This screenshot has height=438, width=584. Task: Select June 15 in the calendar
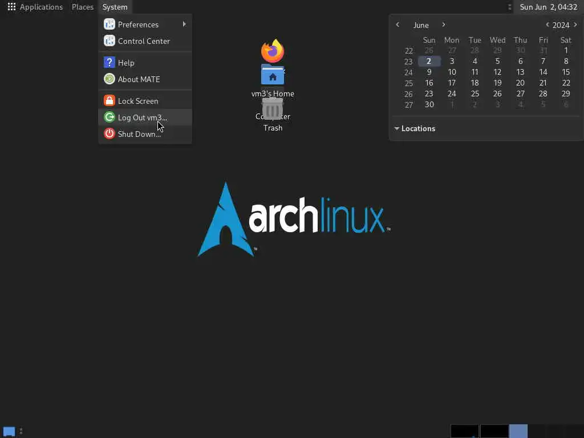[566, 72]
